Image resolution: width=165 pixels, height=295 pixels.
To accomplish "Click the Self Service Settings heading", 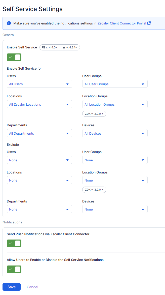I will click(33, 9).
